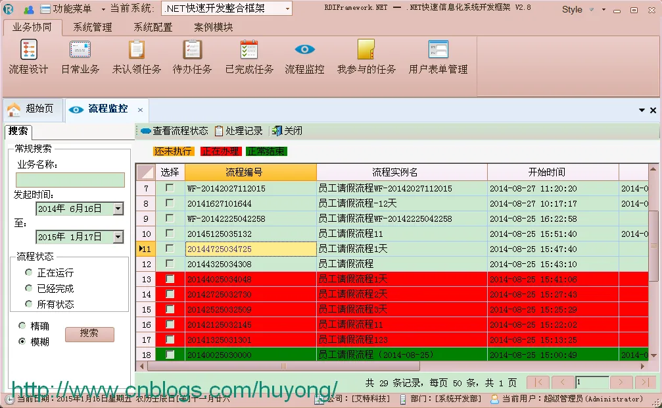
Task: Open the 我参与的任务 icon
Action: (x=366, y=49)
